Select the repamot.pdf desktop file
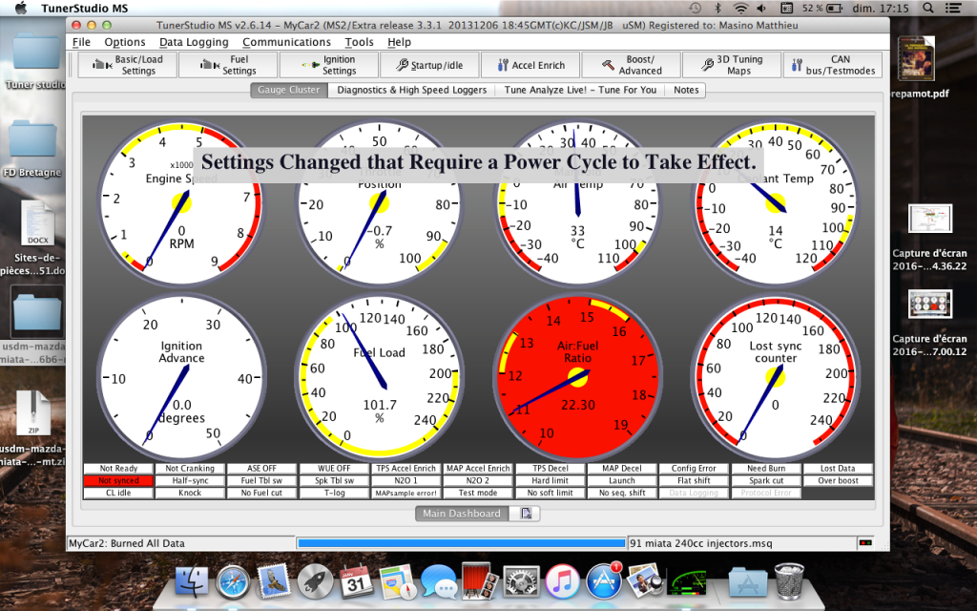Screen dimensions: 977x611 [x=919, y=68]
